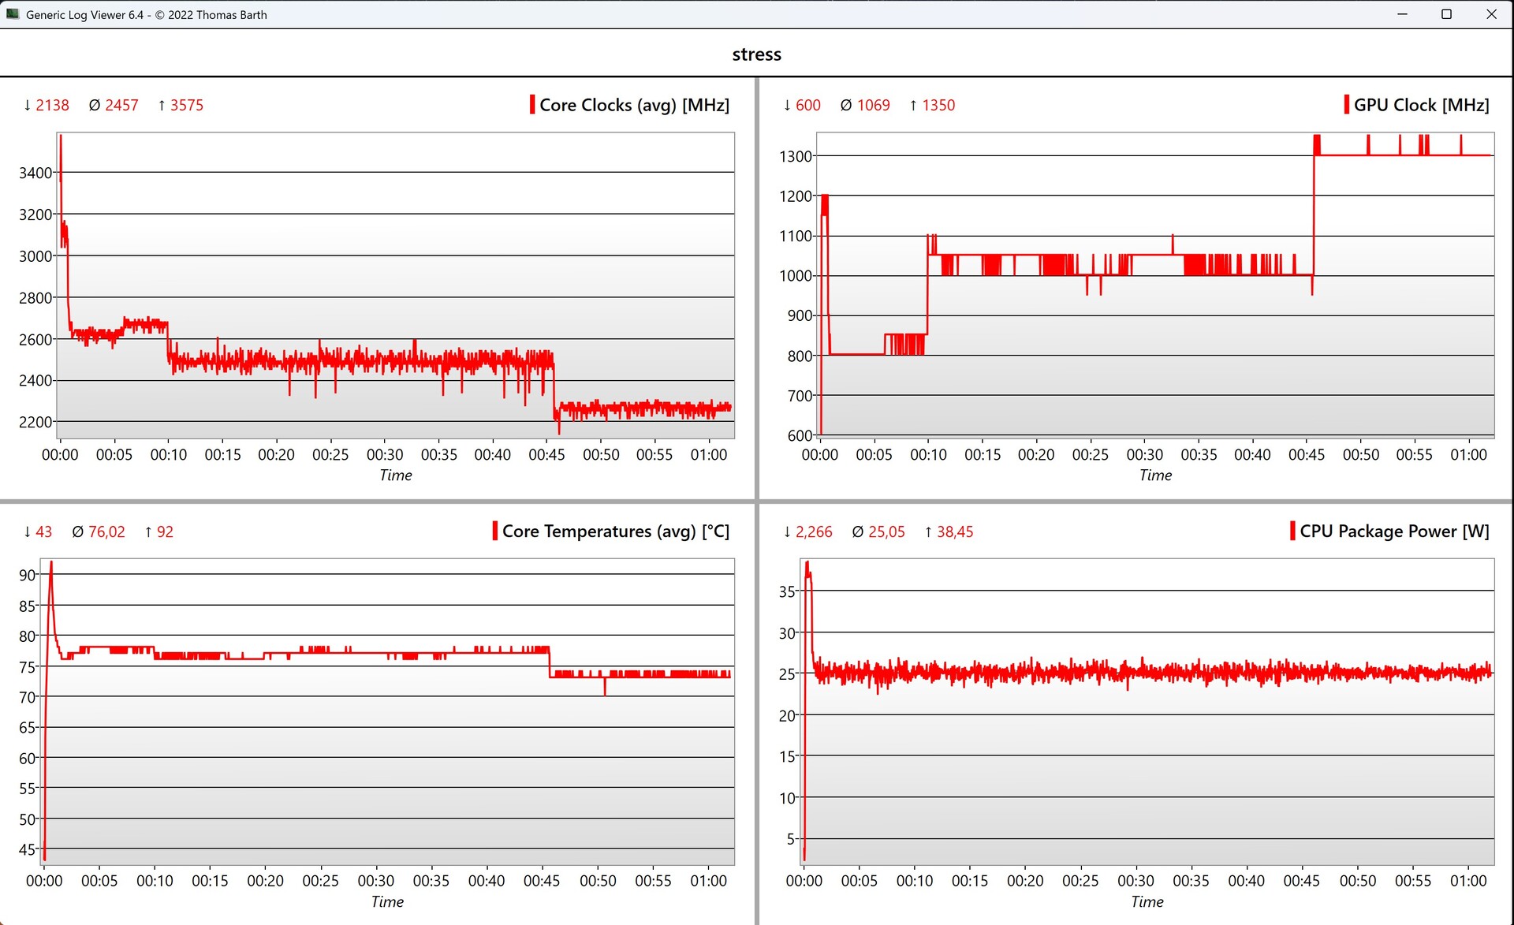Click the red Core Clocks legend swatch
Screen dimensions: 1514x925
532,105
